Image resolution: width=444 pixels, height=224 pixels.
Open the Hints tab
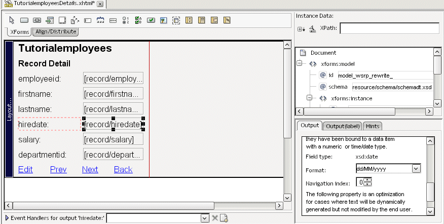click(373, 126)
